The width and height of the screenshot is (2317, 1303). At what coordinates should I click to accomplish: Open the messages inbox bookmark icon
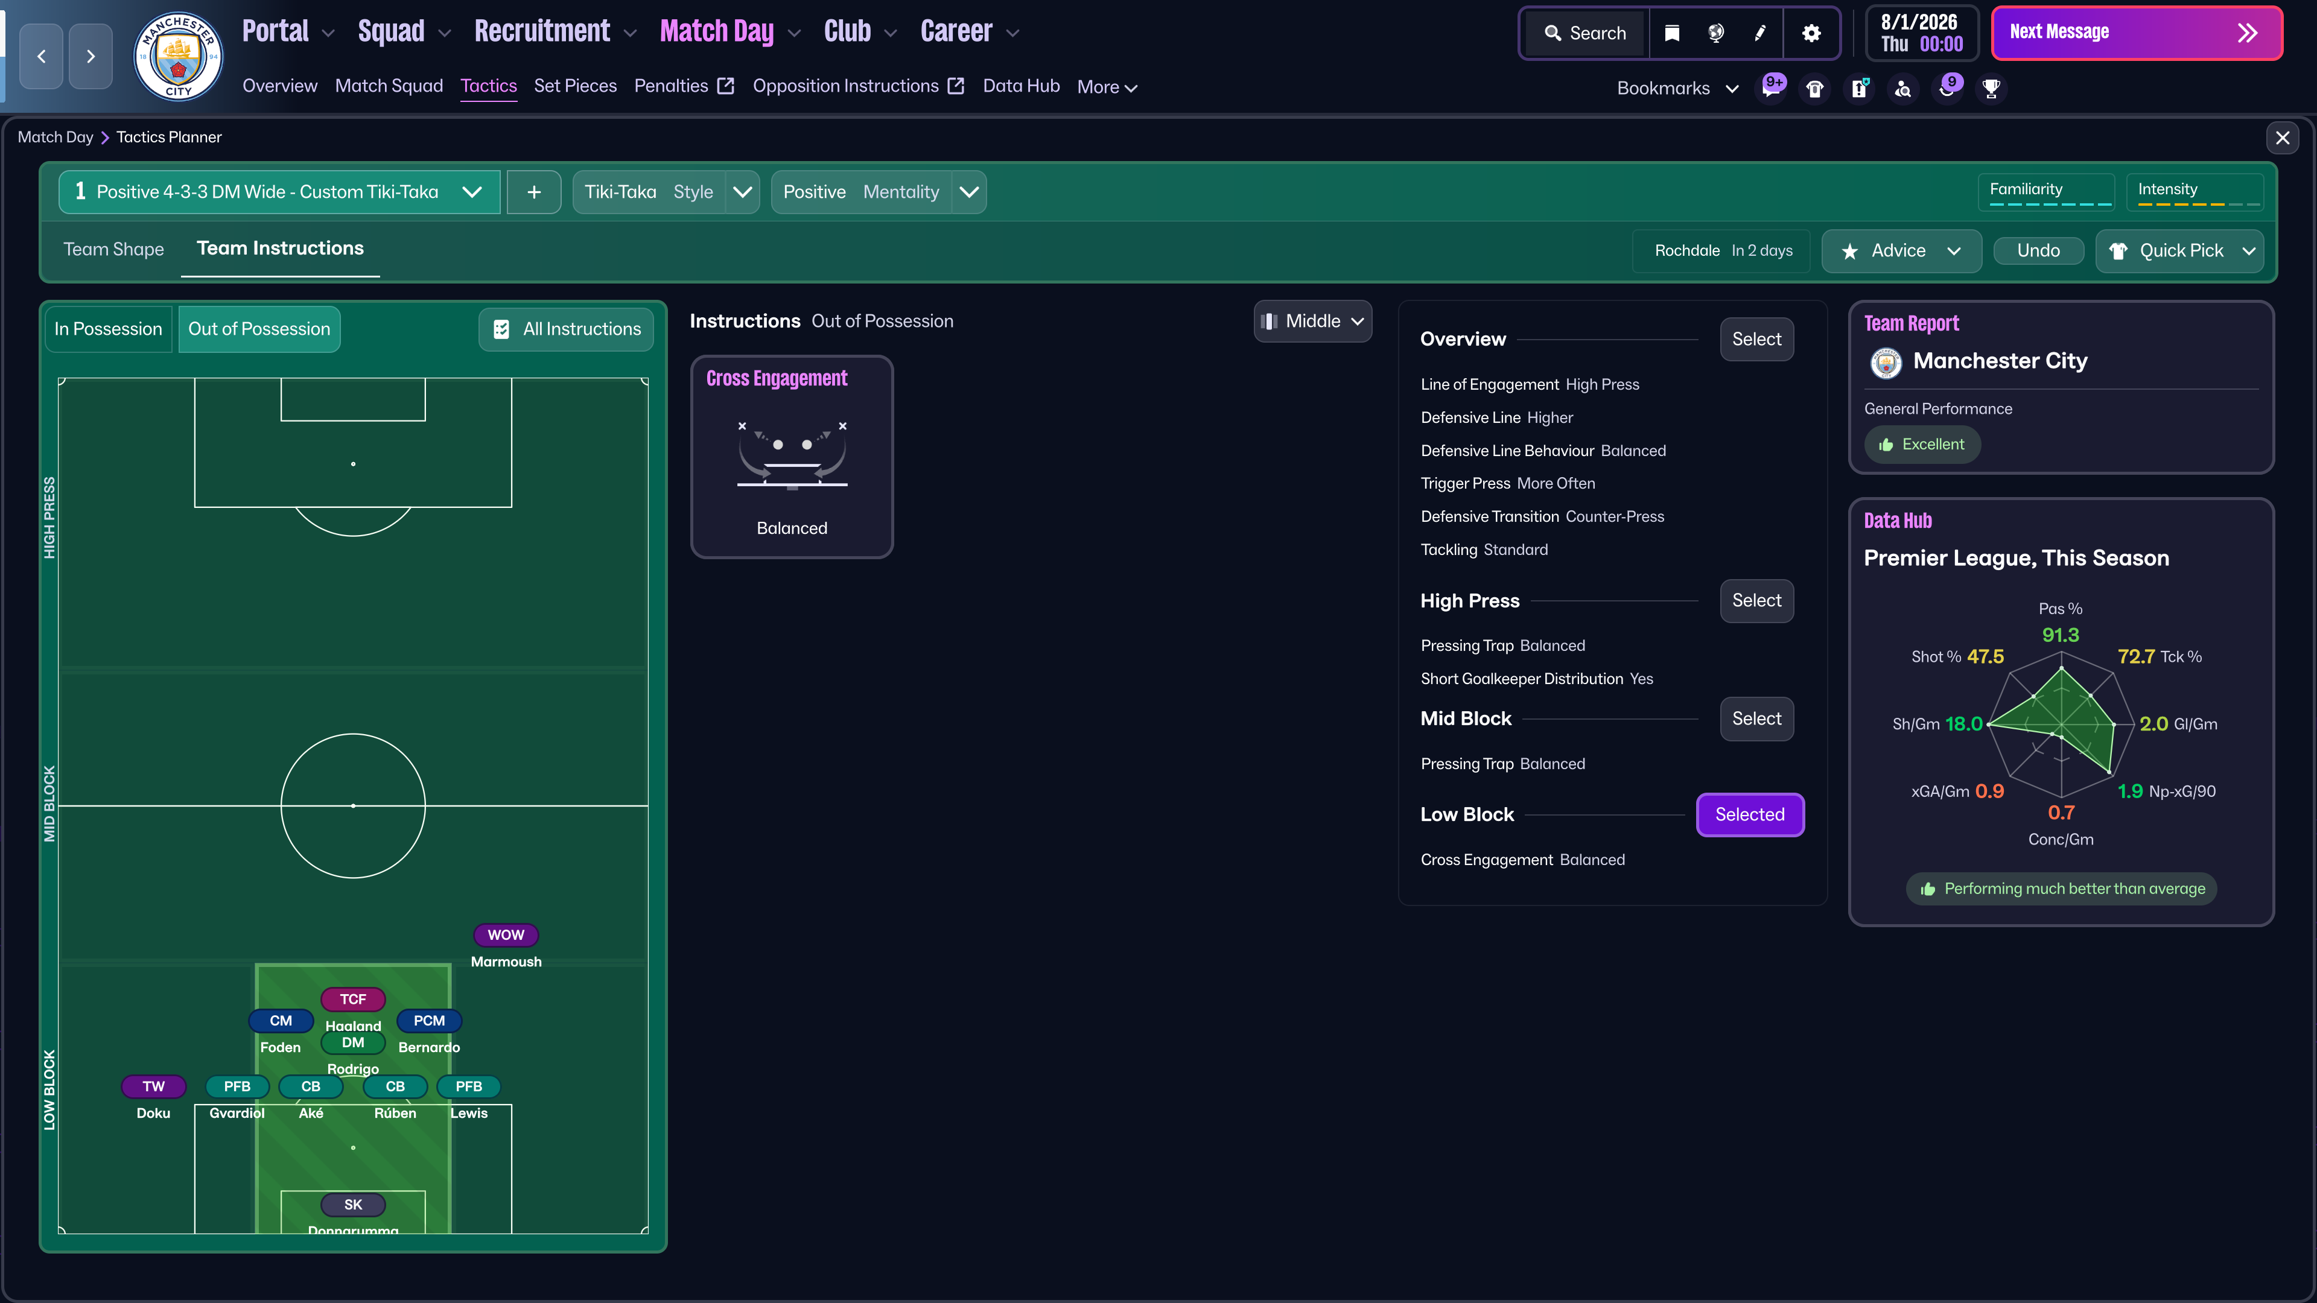pos(1771,88)
